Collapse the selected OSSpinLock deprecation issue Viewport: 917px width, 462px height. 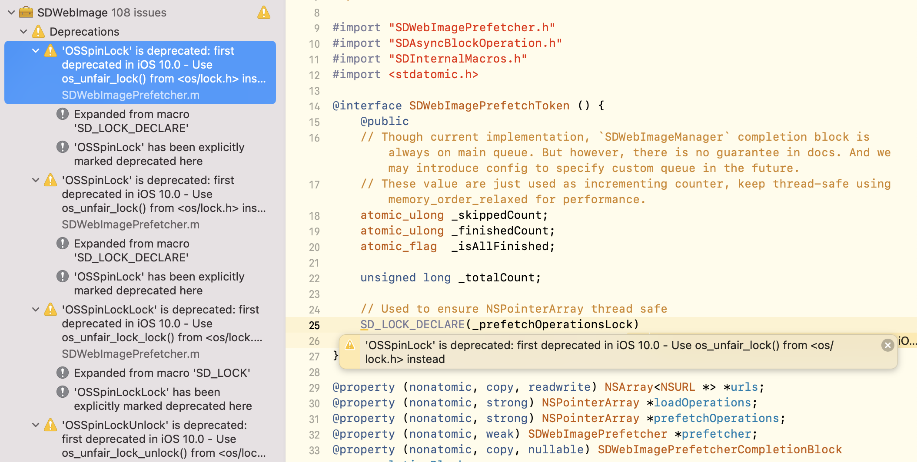tap(35, 51)
